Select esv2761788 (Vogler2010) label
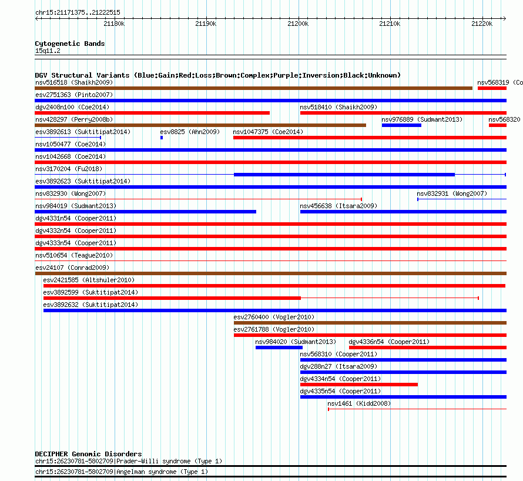The height and width of the screenshot is (481, 523). [274, 329]
